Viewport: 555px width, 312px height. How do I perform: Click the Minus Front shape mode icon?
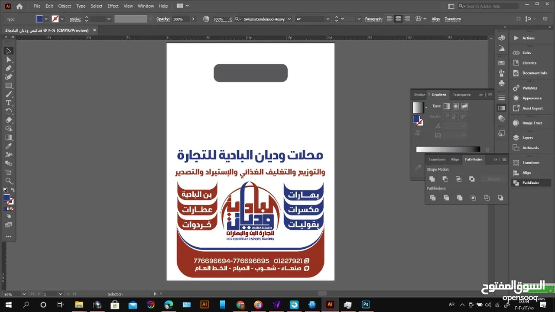tap(445, 179)
